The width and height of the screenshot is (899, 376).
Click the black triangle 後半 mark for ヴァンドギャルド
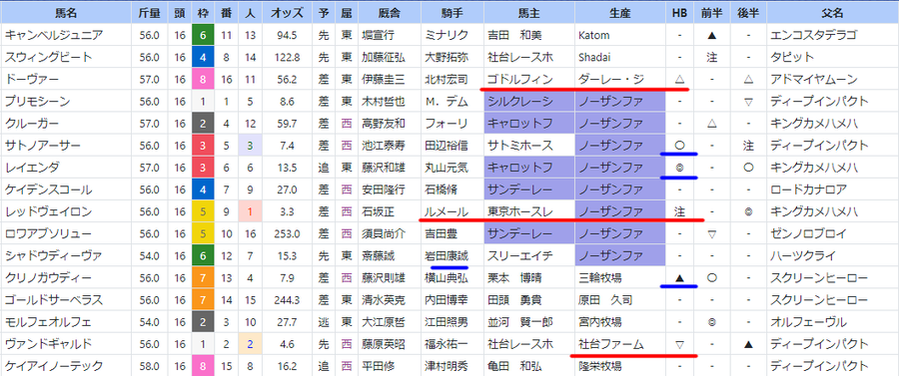coord(748,344)
